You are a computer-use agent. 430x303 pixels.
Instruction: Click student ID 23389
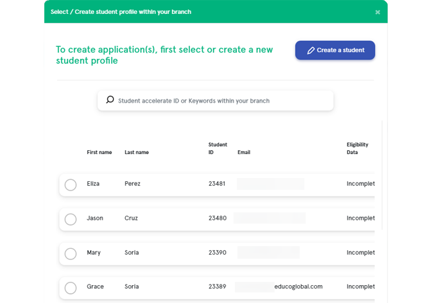[x=217, y=286]
